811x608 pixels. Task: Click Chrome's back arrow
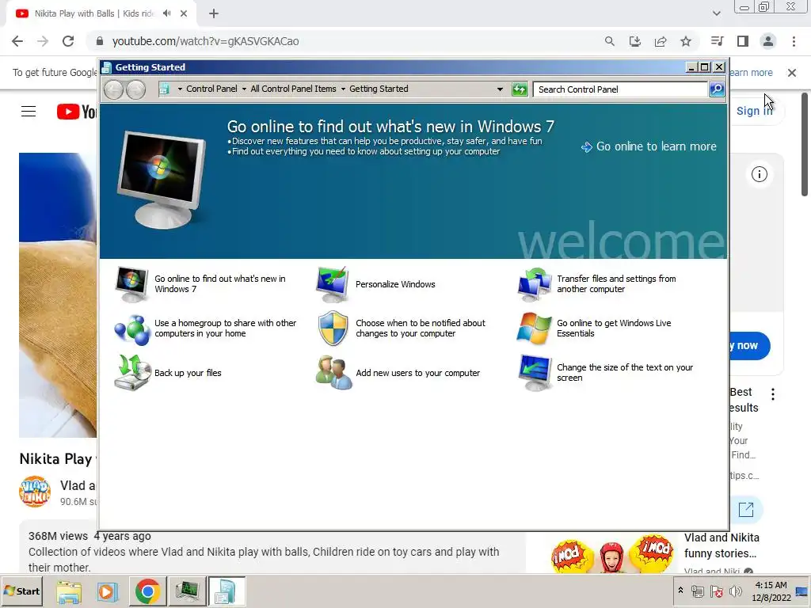coord(17,41)
